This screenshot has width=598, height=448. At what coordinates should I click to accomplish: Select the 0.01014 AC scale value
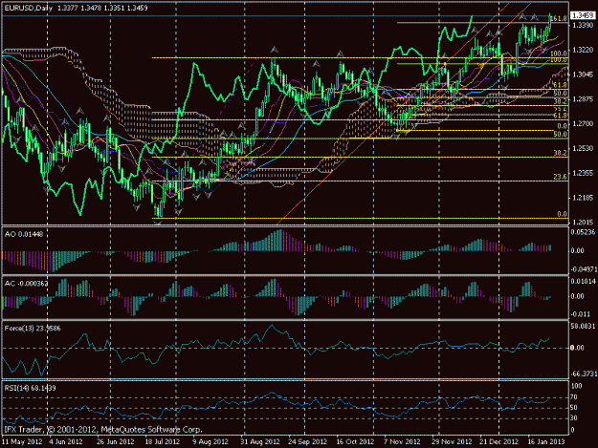tap(584, 282)
